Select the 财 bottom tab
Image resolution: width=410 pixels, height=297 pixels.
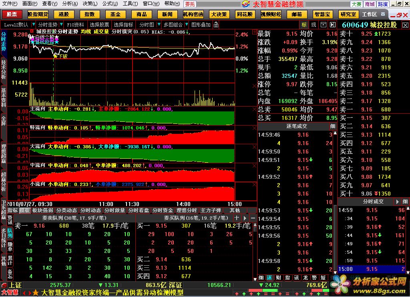tap(279, 278)
